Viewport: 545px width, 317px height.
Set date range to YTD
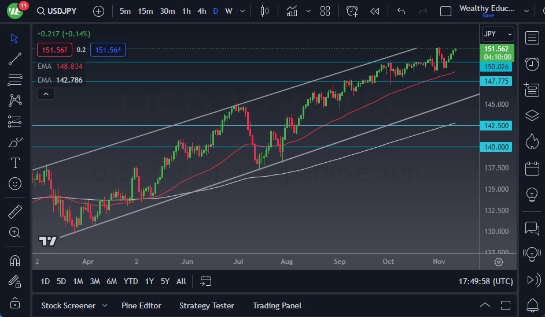tap(131, 281)
